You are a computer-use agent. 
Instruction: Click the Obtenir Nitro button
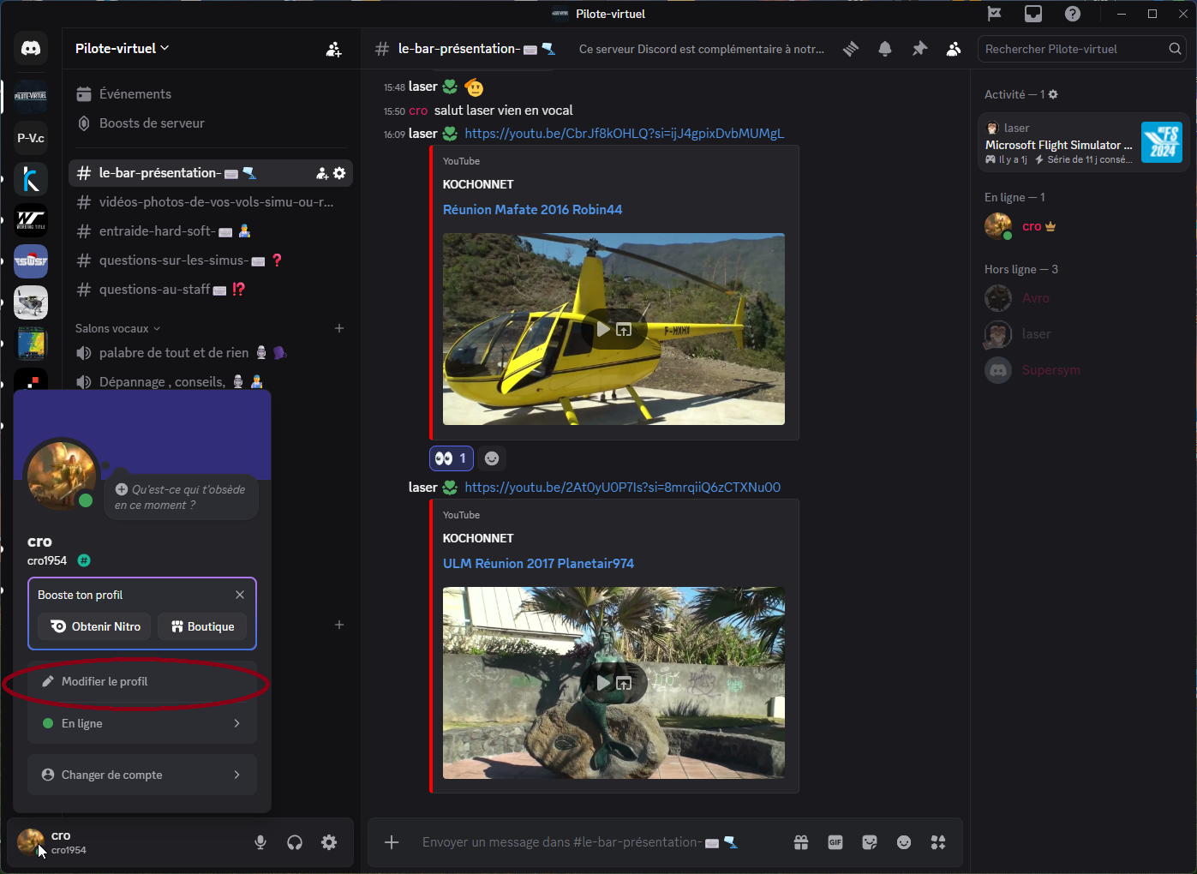coord(95,626)
